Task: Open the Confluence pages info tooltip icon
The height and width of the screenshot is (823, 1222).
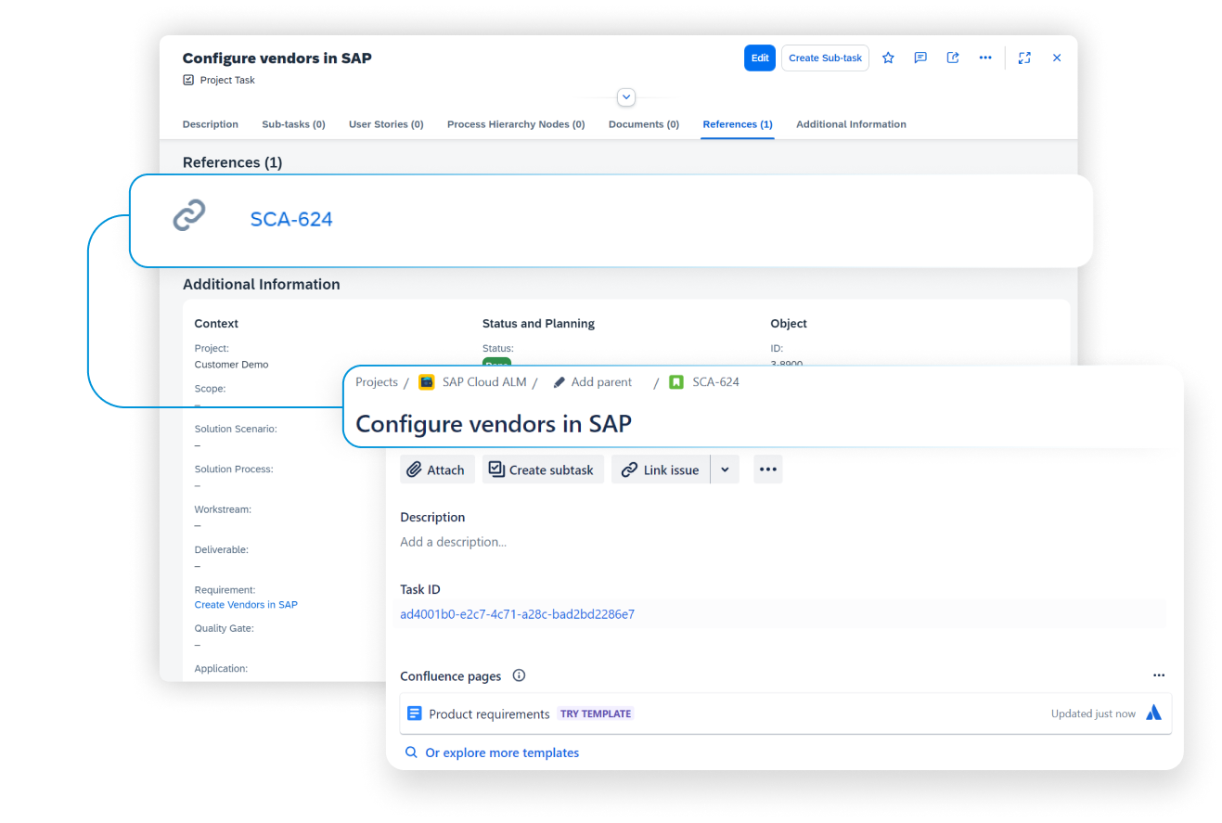Action: point(518,675)
